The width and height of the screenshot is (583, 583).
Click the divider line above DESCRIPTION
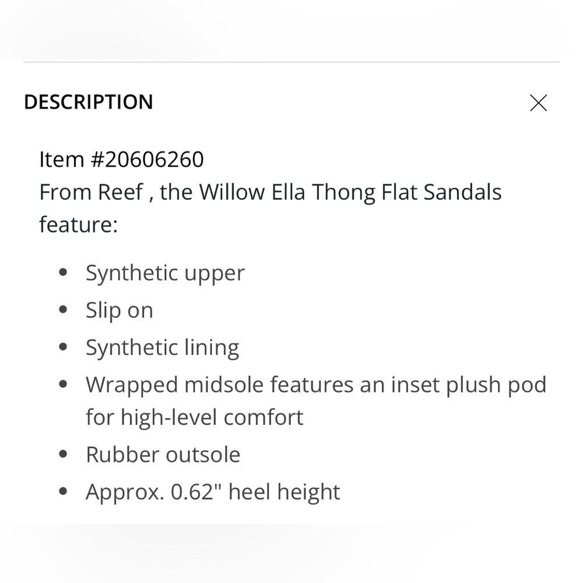[291, 60]
